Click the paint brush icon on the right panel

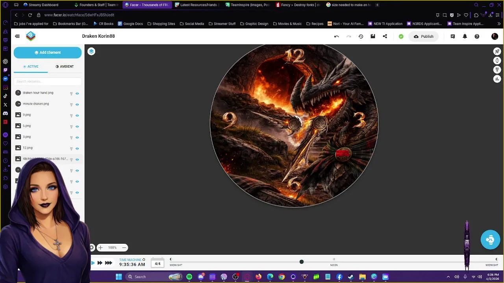pos(497,70)
